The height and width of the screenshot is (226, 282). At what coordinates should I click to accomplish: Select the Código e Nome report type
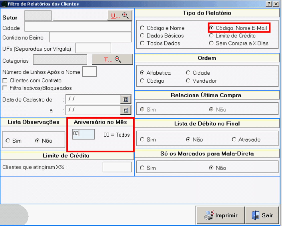pyautogui.click(x=142, y=28)
